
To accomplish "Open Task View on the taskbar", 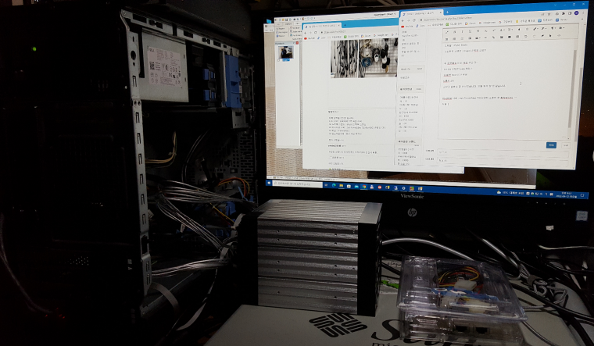I will click(326, 185).
